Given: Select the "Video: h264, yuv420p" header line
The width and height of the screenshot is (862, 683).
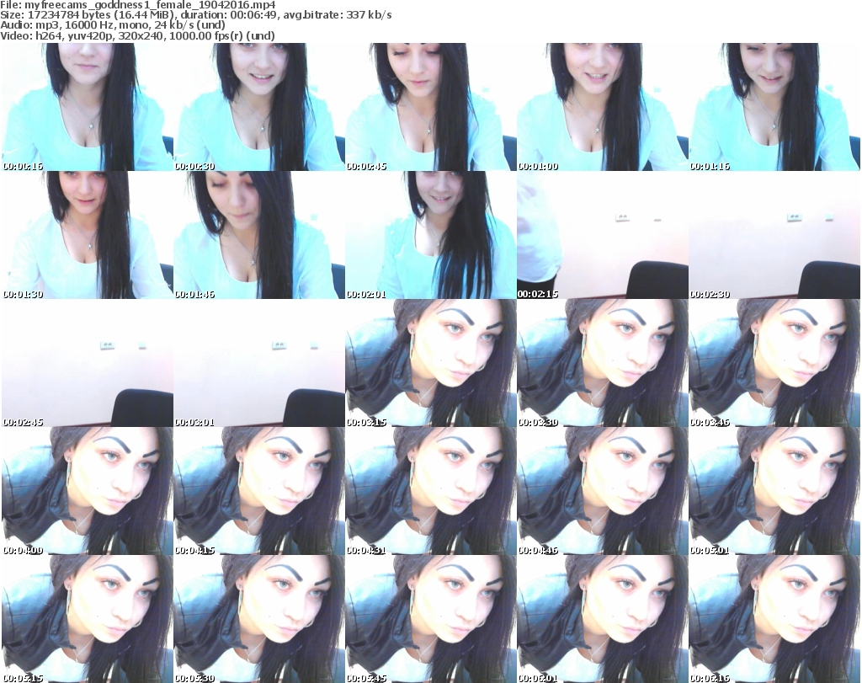Looking at the screenshot, I should pyautogui.click(x=137, y=35).
